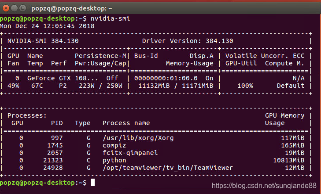Click compute mode value 'Default'
Viewport: 321px width, 194px height.
[291, 86]
